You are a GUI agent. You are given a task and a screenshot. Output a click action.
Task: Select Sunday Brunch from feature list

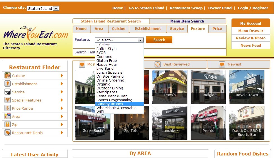pyautogui.click(x=119, y=104)
